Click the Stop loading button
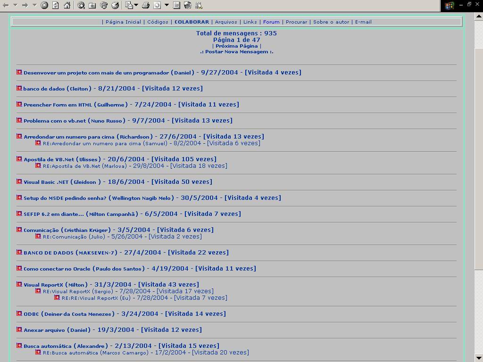Screen dimensions: 483x362 click(x=44, y=5)
